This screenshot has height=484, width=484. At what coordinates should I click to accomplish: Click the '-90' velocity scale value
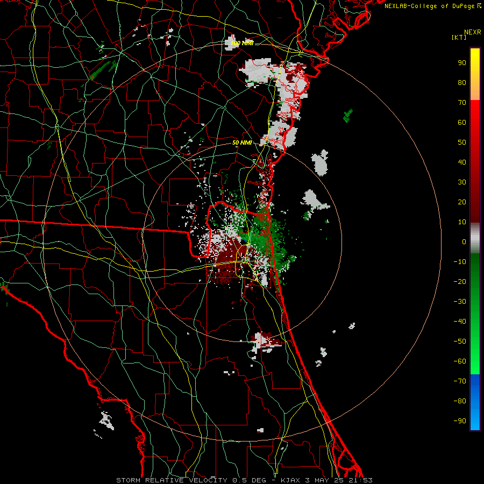coord(460,421)
